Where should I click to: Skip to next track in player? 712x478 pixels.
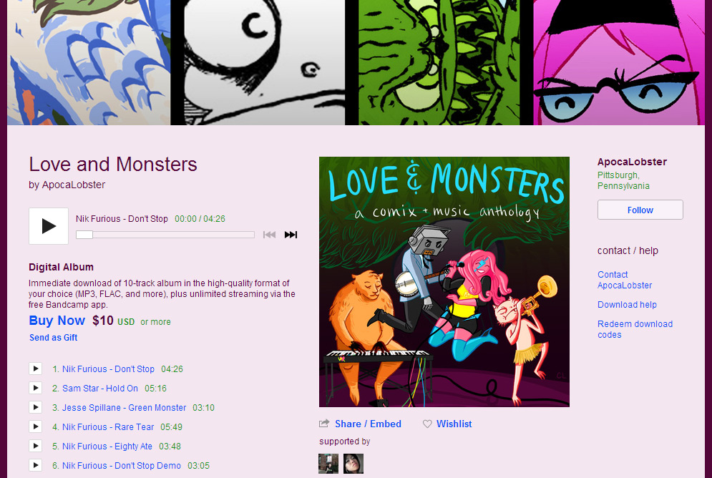[x=291, y=235]
